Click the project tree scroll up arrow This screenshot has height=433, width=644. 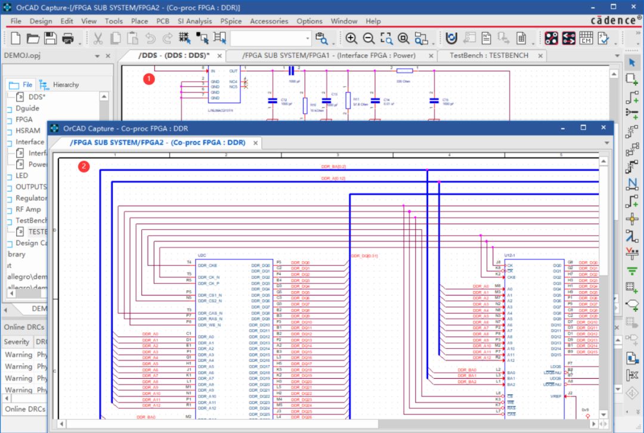(x=104, y=97)
